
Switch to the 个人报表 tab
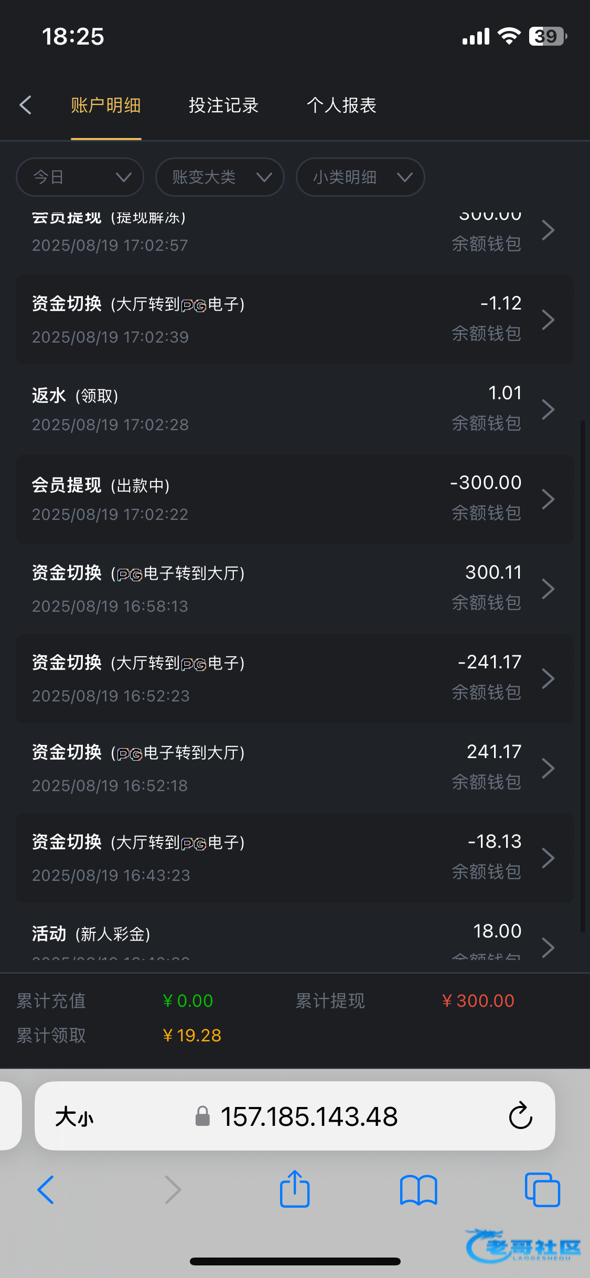[x=341, y=105]
